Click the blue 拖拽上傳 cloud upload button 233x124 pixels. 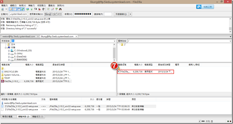205,7
